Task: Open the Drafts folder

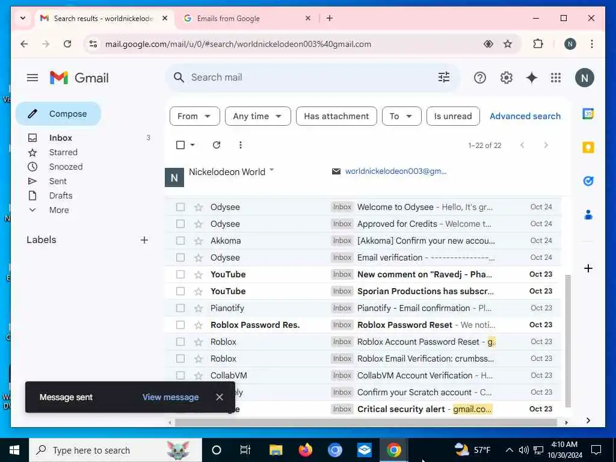Action: click(x=61, y=196)
